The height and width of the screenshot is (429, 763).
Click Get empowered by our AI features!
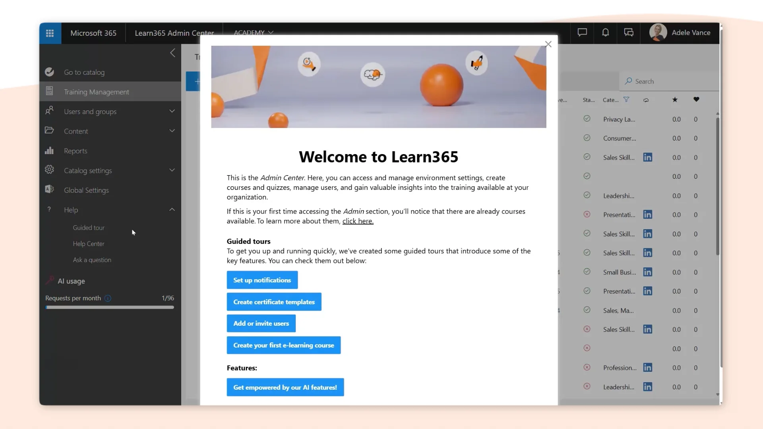pyautogui.click(x=285, y=387)
